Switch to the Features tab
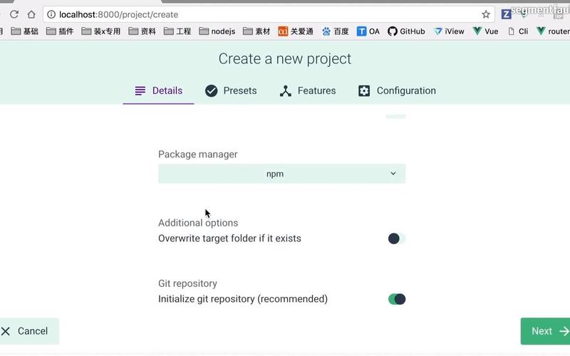 point(308,90)
